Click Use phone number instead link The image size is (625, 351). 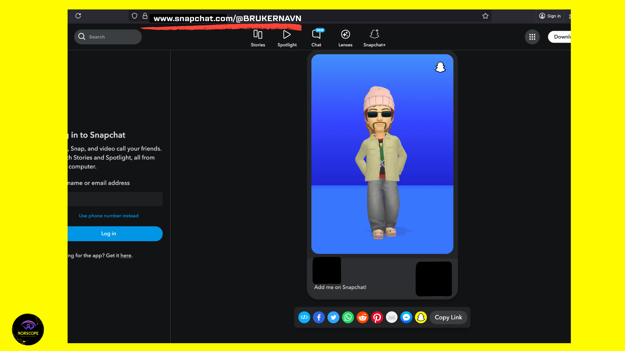point(109,216)
